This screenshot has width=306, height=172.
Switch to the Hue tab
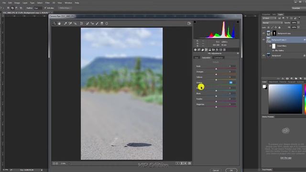click(197, 58)
